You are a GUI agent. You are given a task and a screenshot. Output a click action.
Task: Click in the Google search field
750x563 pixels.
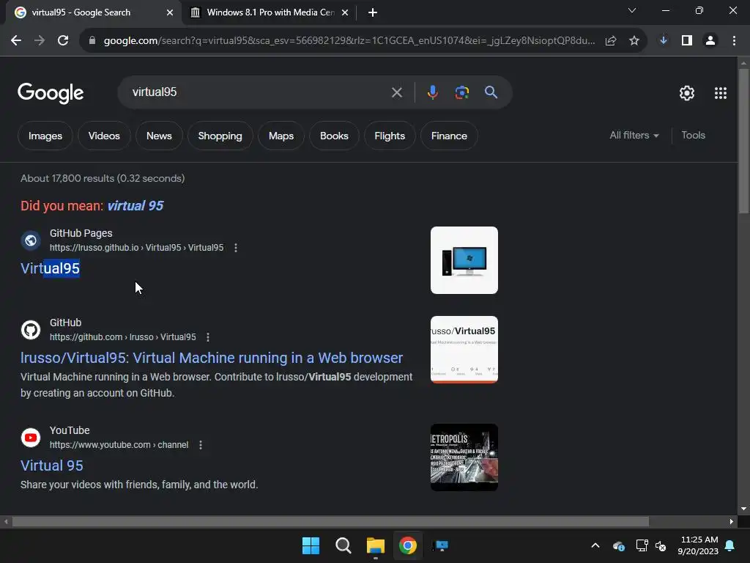pos(259,92)
